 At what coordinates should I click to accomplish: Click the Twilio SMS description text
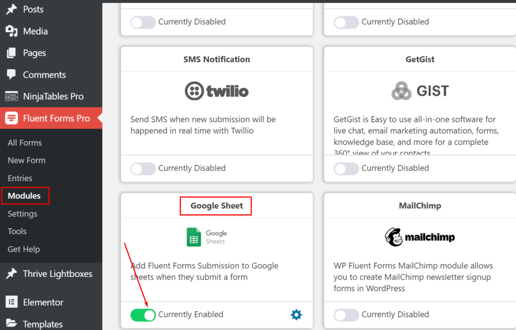[203, 125]
